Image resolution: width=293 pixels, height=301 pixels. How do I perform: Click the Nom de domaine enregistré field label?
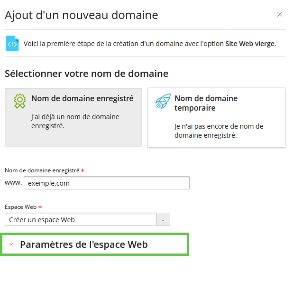pos(42,170)
